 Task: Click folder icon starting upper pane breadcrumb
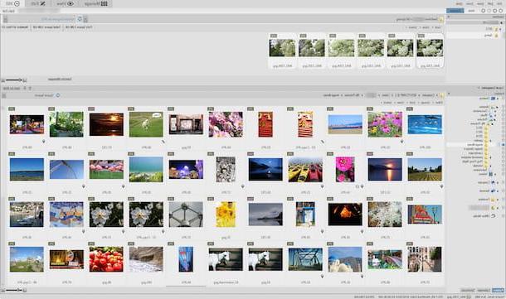coord(440,20)
